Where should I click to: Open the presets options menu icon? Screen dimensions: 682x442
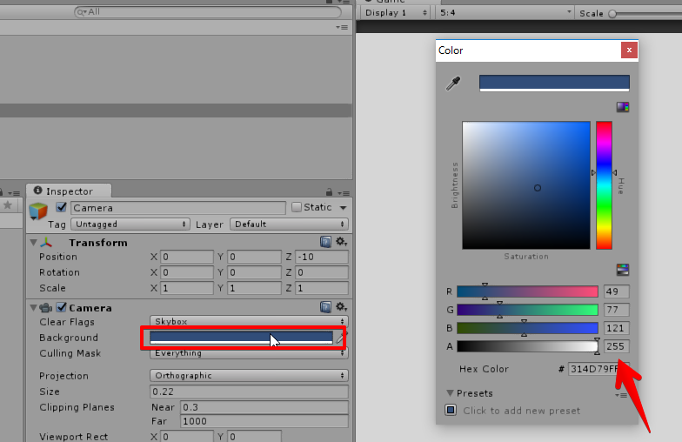click(621, 395)
